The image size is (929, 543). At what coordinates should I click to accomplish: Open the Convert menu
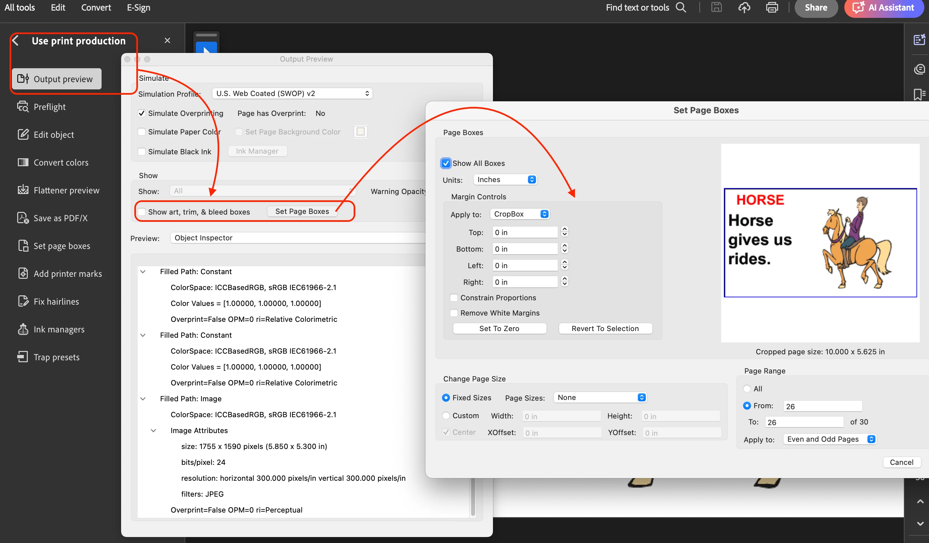click(x=96, y=7)
